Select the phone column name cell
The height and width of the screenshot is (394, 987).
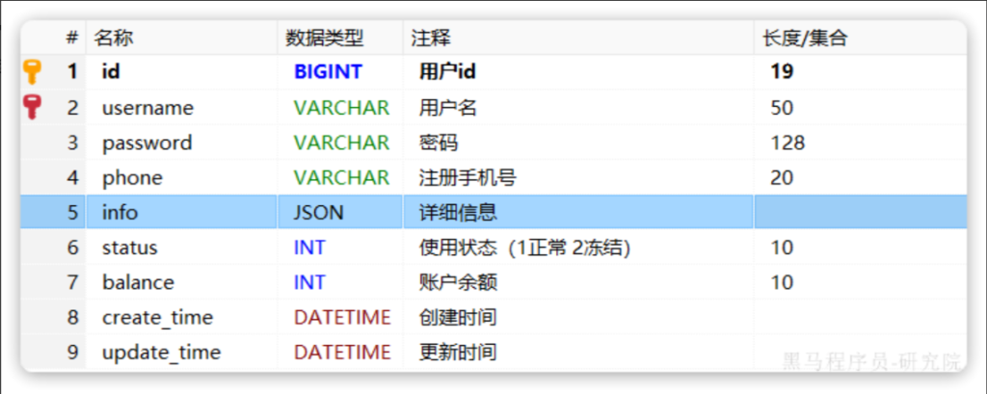click(x=132, y=177)
